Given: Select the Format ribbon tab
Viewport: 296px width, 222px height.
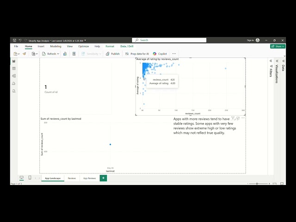Looking at the screenshot, I should point(110,46).
